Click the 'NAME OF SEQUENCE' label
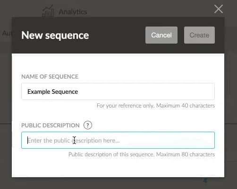This screenshot has width=237, height=189. [50, 77]
